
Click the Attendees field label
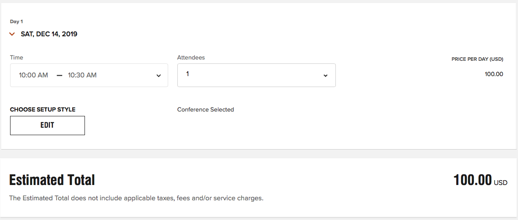click(x=191, y=57)
